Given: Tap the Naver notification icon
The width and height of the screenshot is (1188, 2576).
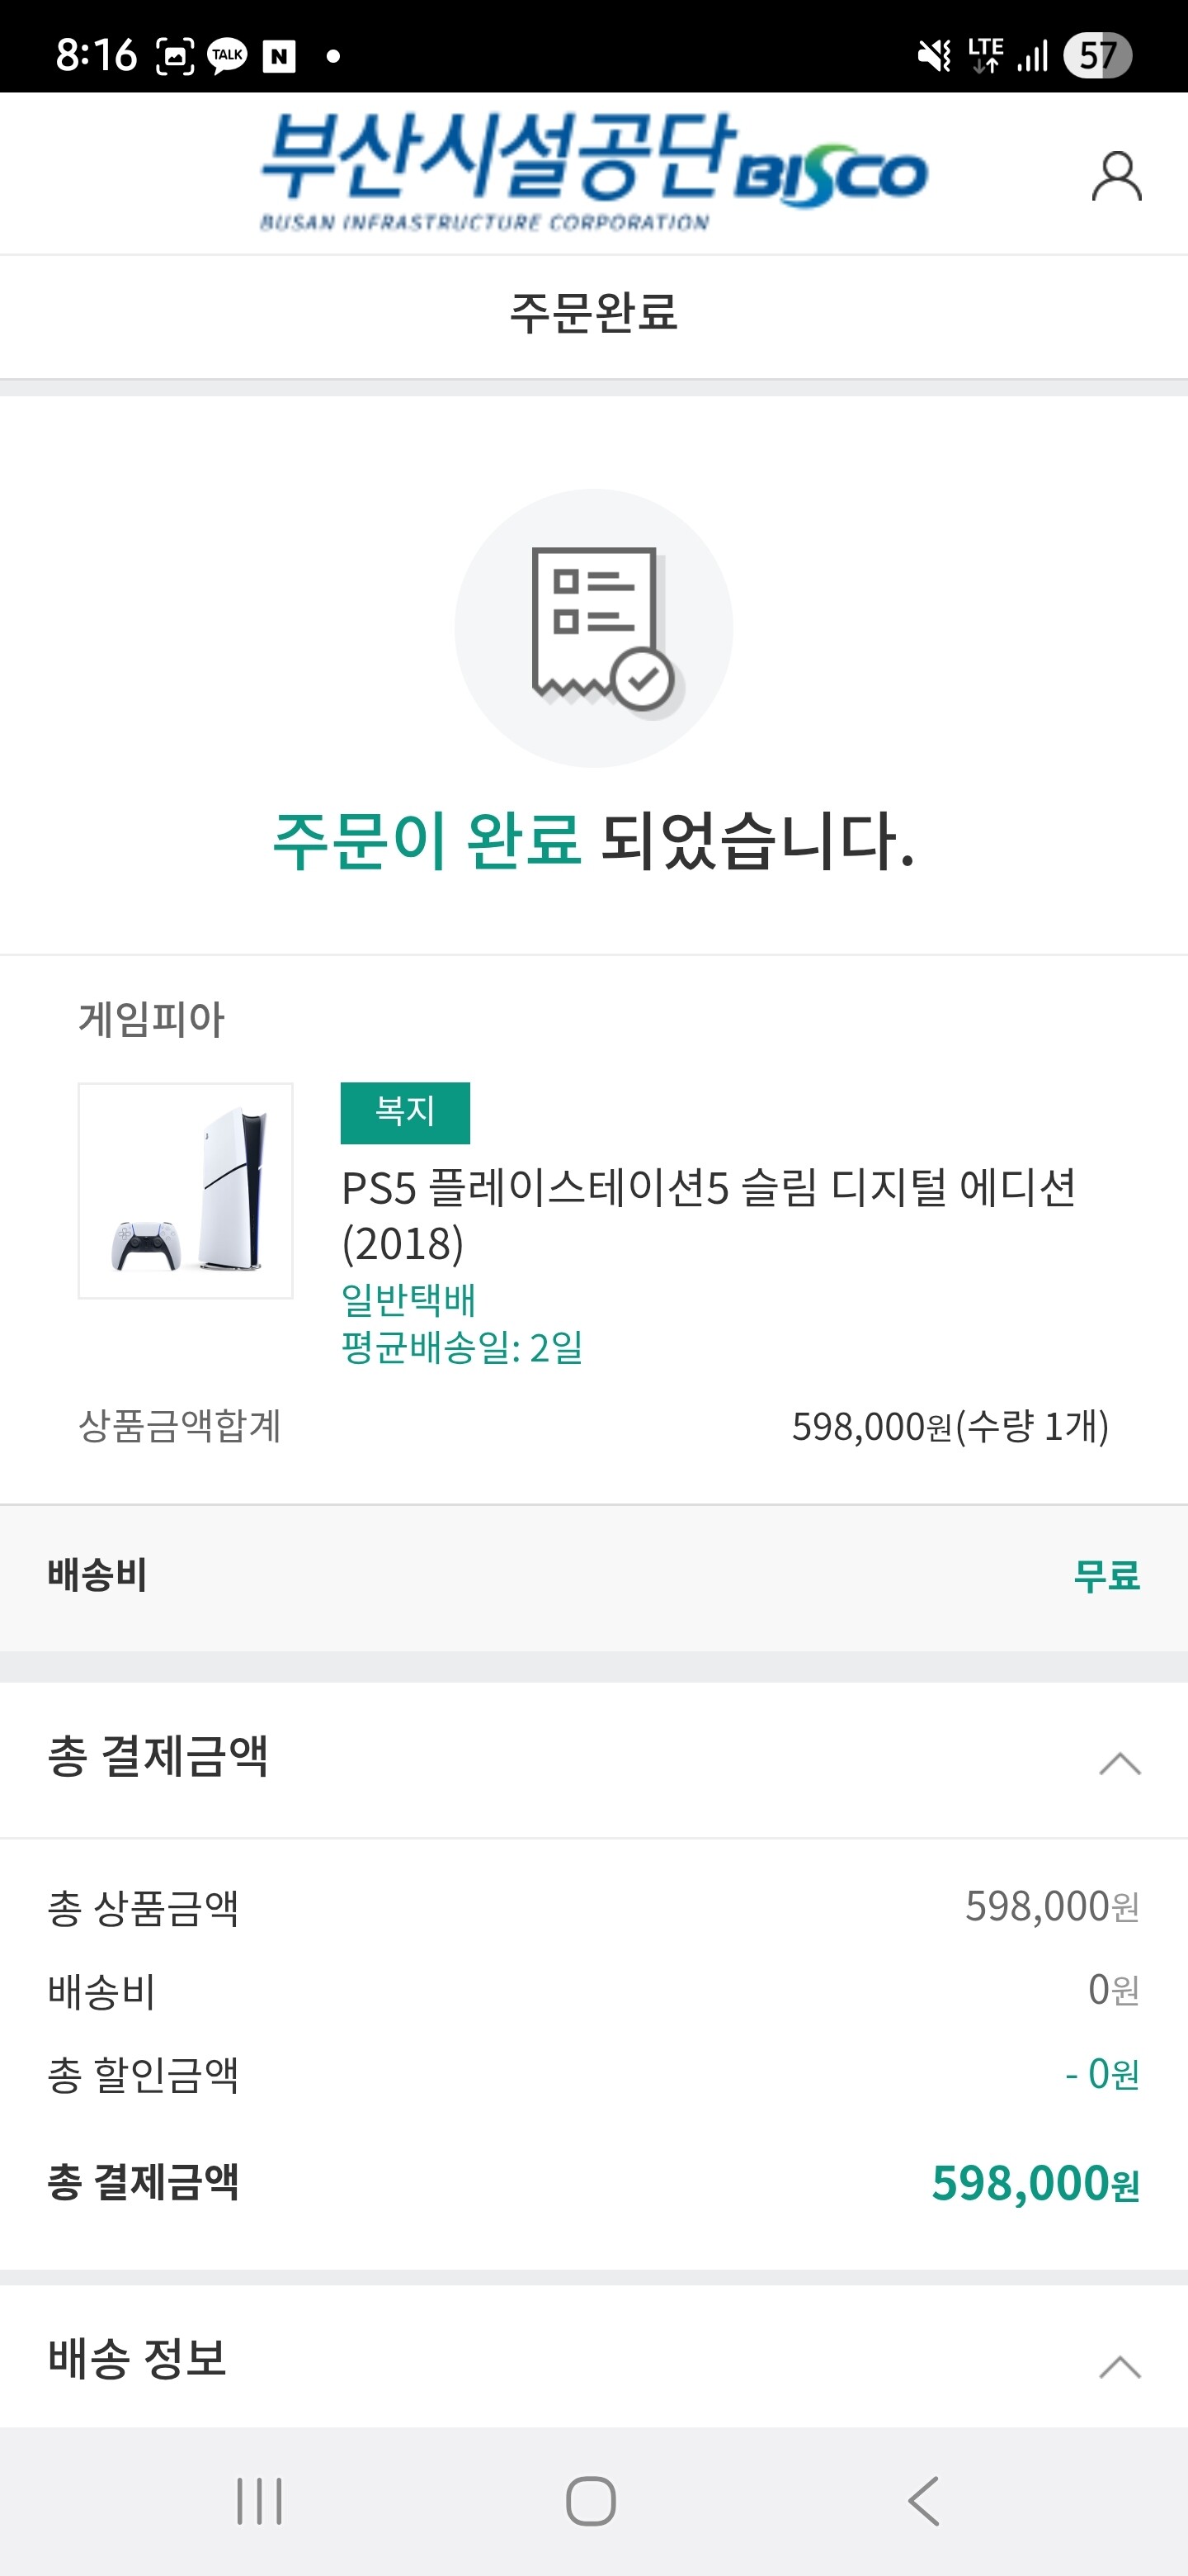Looking at the screenshot, I should tap(279, 56).
